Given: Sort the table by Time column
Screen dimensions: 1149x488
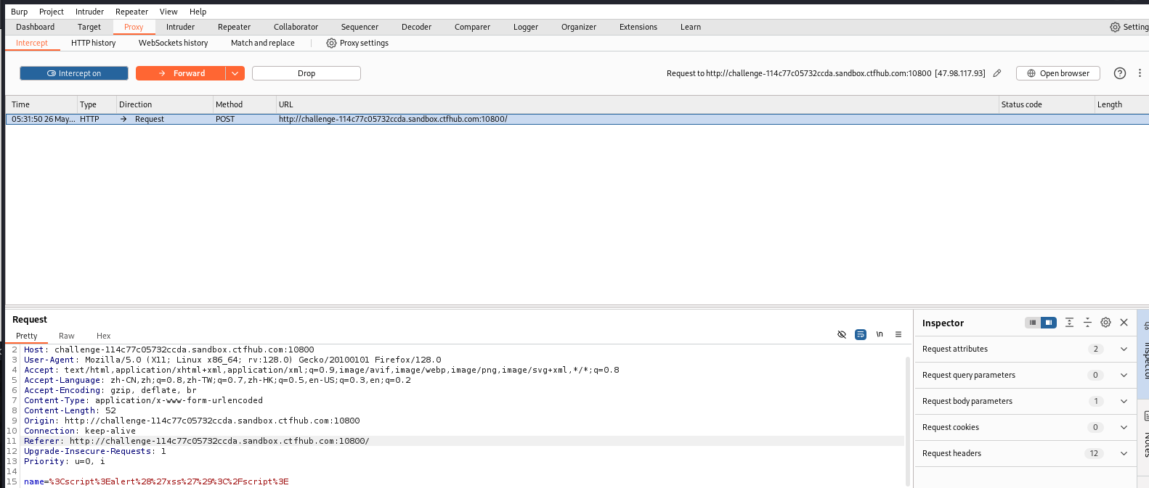Looking at the screenshot, I should 41,104.
